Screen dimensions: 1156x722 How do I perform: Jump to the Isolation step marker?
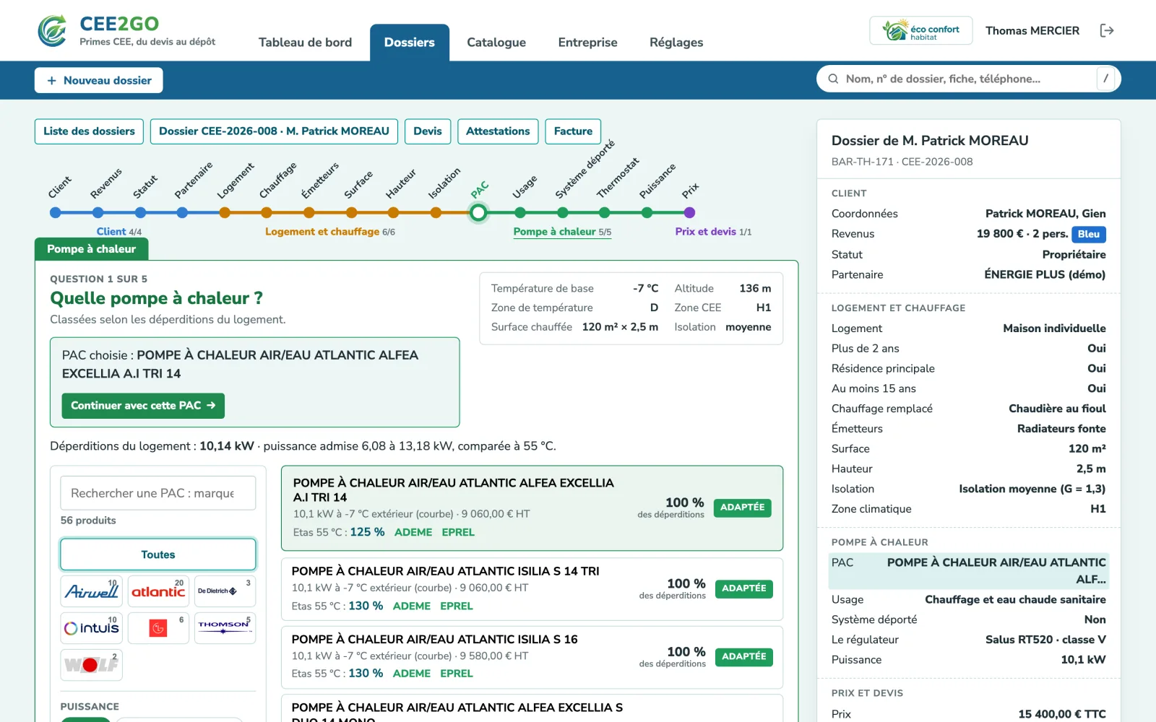pos(436,212)
